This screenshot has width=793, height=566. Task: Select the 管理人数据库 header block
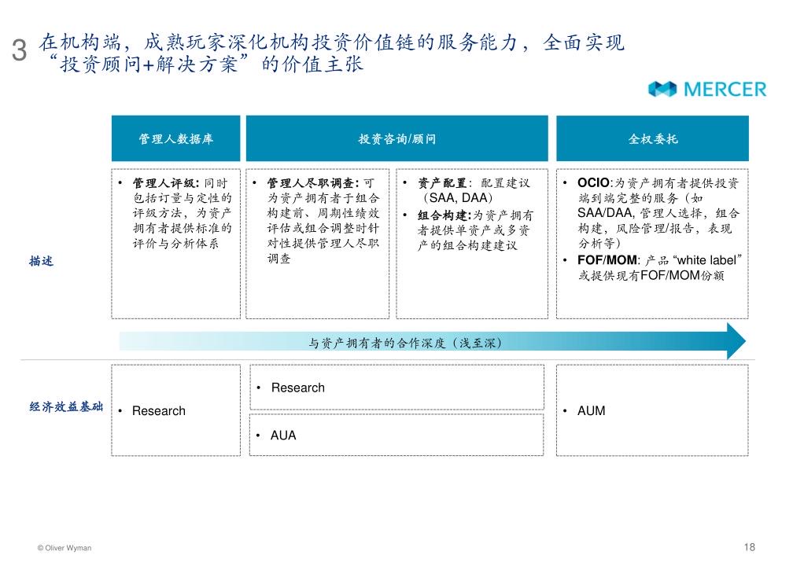175,139
